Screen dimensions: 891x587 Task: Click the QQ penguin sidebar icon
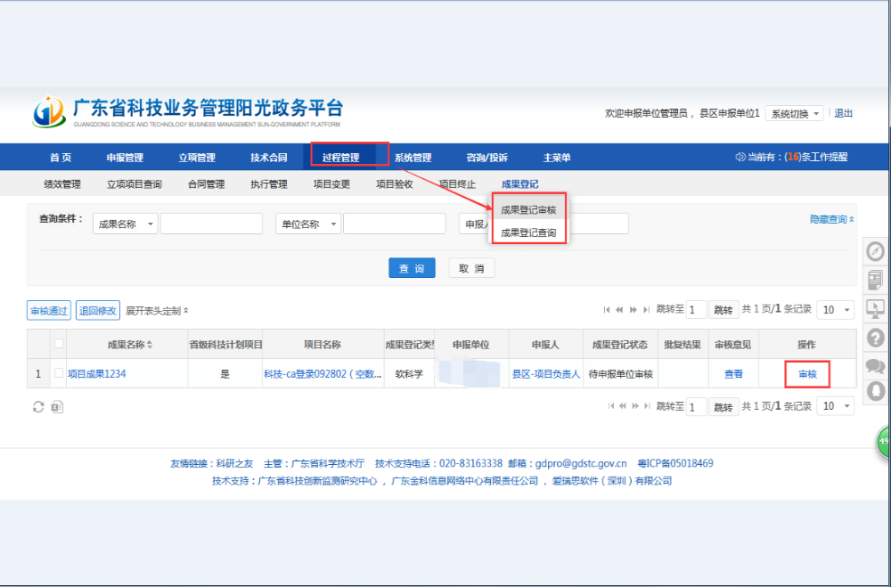(x=876, y=391)
